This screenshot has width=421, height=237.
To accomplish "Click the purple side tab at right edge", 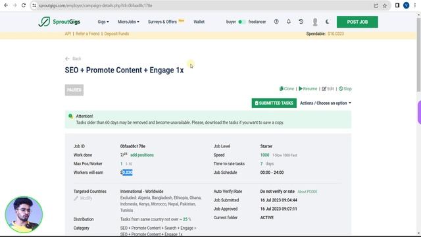I will click(419, 112).
